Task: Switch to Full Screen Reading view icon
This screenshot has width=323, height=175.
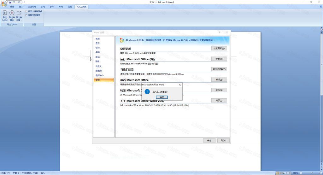Action: (x=280, y=173)
